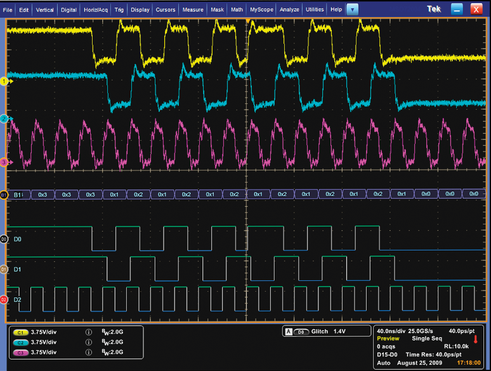Click the pink channel 3 ground marker
This screenshot has height=371, width=491.
click(4, 163)
